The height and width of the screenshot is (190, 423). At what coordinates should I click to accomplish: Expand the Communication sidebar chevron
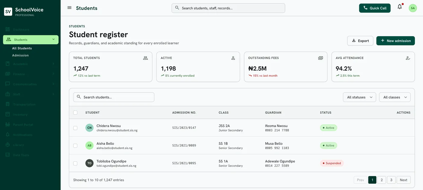[x=53, y=84]
